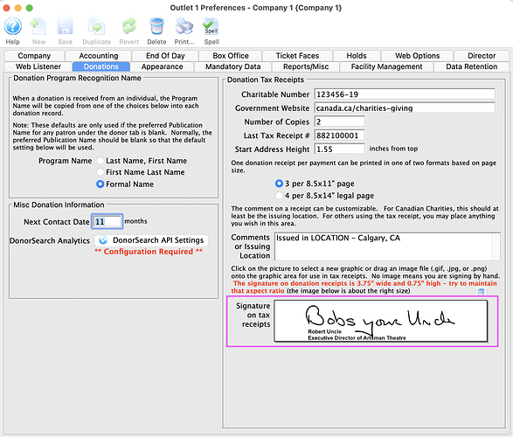Viewport: 513px width, 437px height.
Task: Open DonorSearch API Settings button
Action: tap(151, 240)
